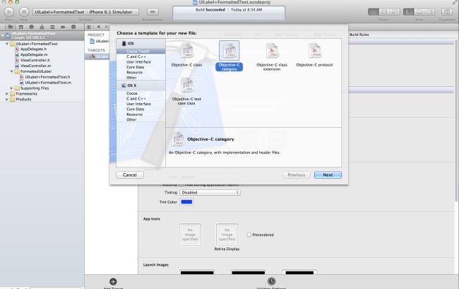Toggle the Navigator pane view button
Viewport: 459px width, 289px height.
(x=408, y=12)
